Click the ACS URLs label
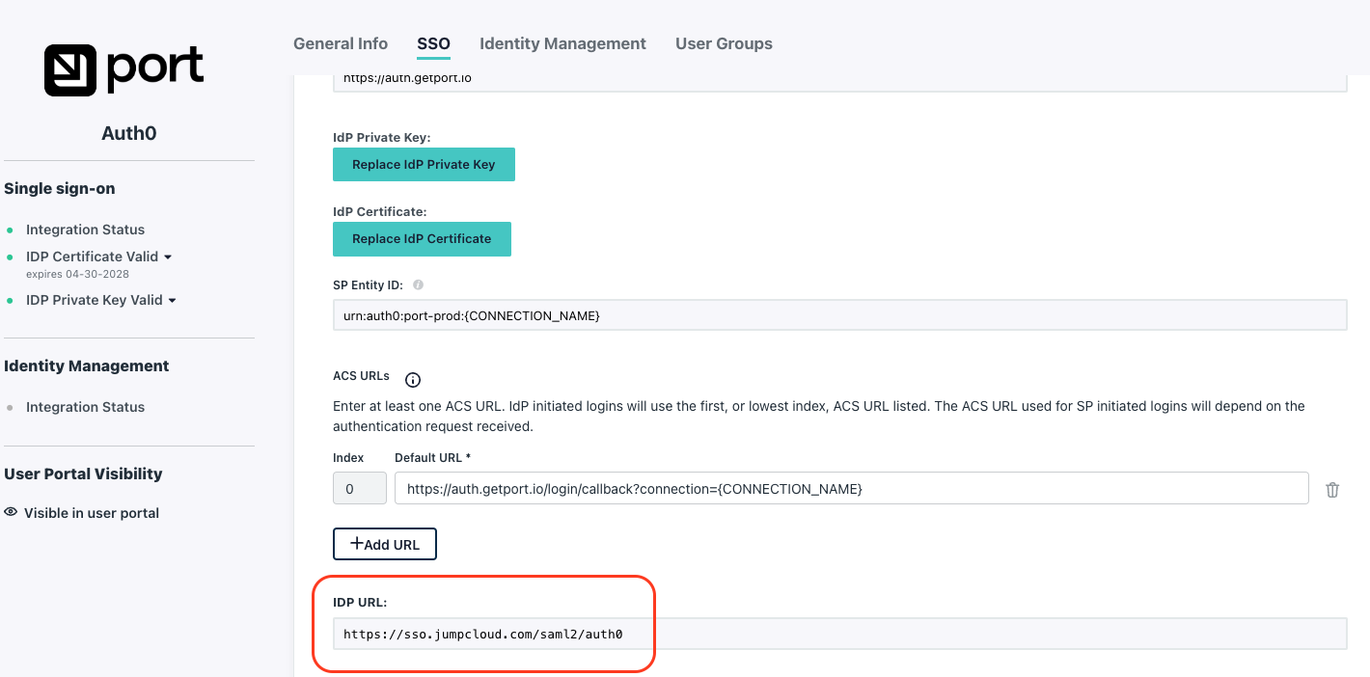Screen dimensions: 1370x677 [x=361, y=376]
